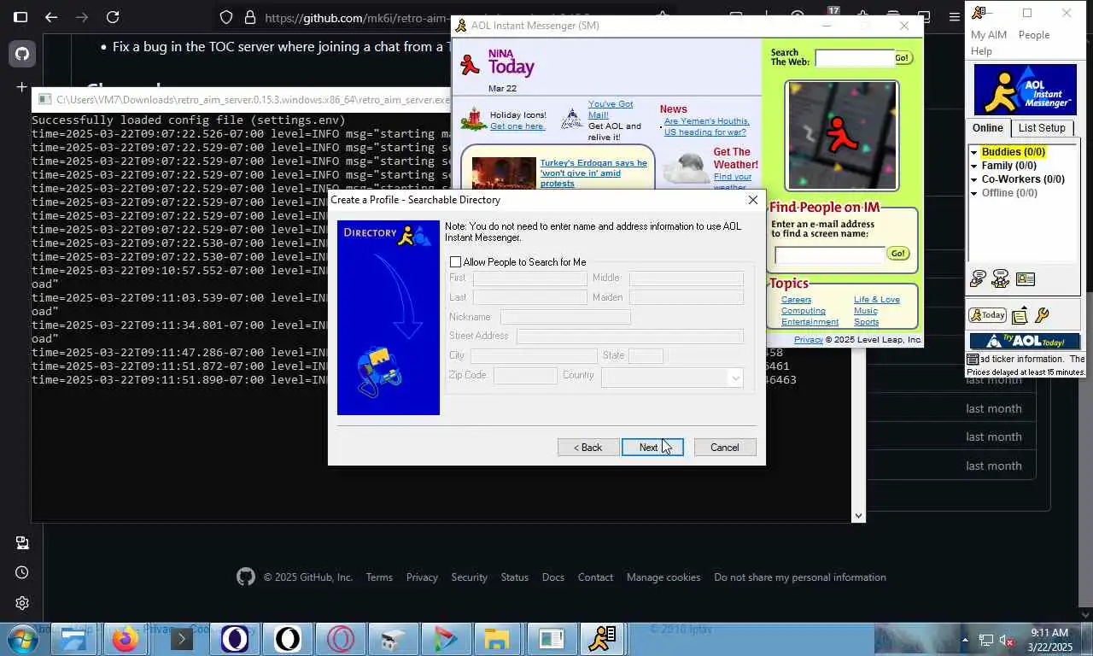Click the Find People e-mail address field
This screenshot has width=1093, height=656.
pos(829,255)
